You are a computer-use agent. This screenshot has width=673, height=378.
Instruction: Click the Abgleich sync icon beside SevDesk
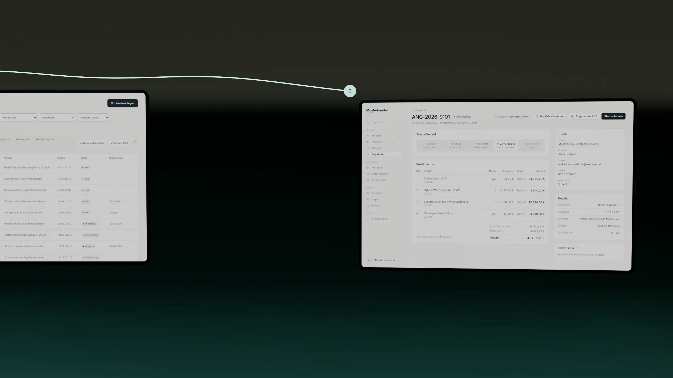click(x=495, y=117)
